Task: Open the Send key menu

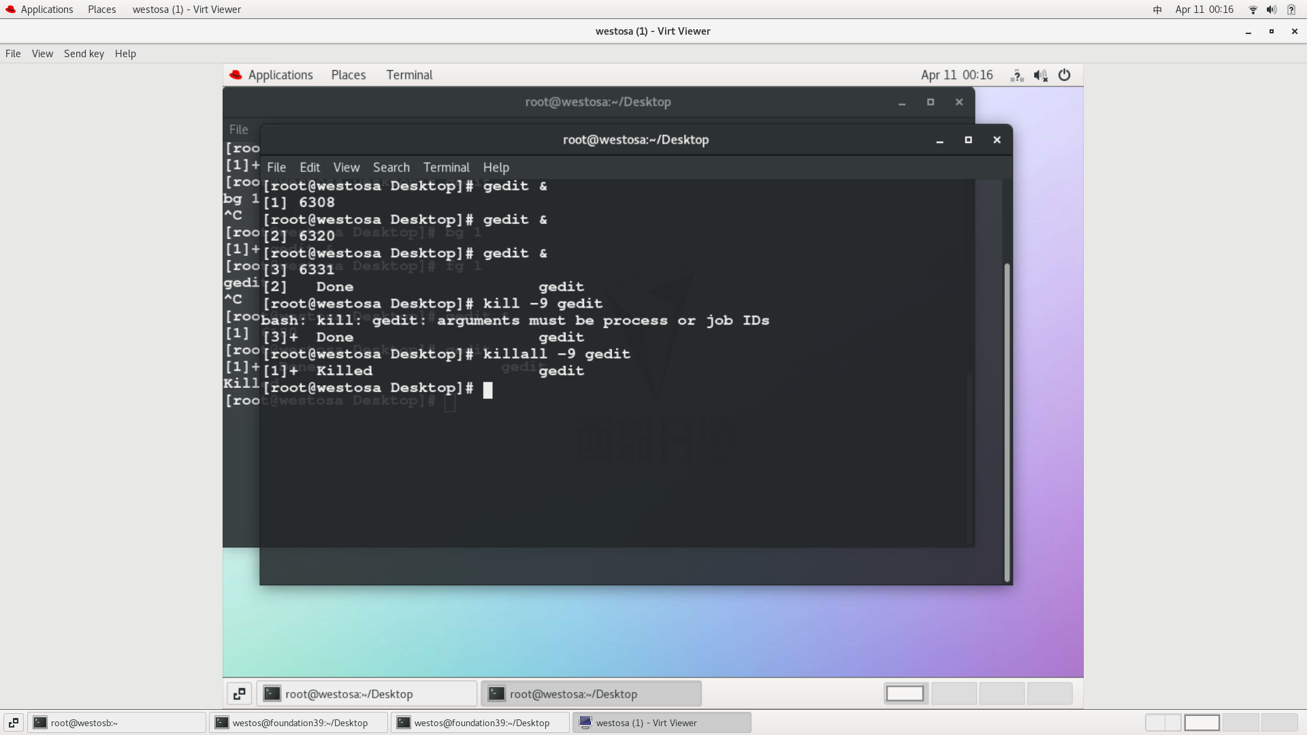Action: click(x=84, y=54)
